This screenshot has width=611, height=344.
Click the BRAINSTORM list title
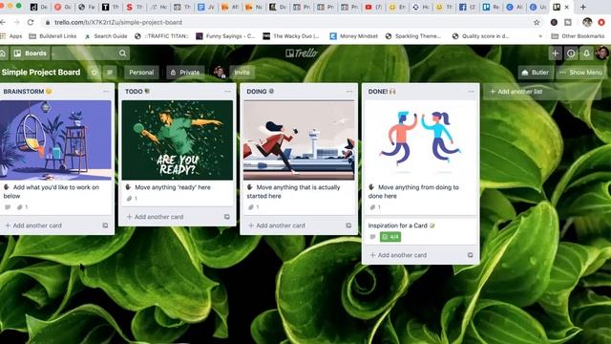28,92
